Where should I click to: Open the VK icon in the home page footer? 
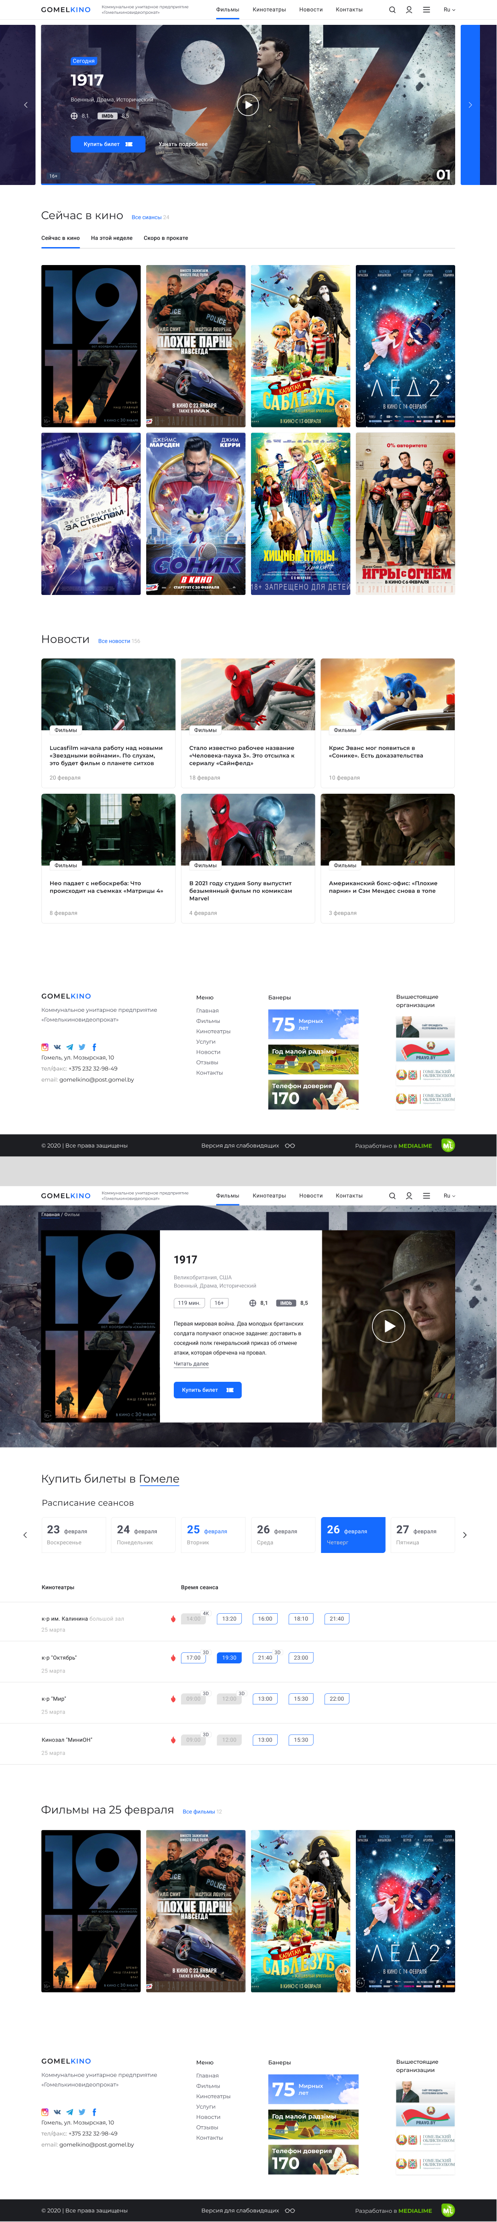tap(57, 1047)
